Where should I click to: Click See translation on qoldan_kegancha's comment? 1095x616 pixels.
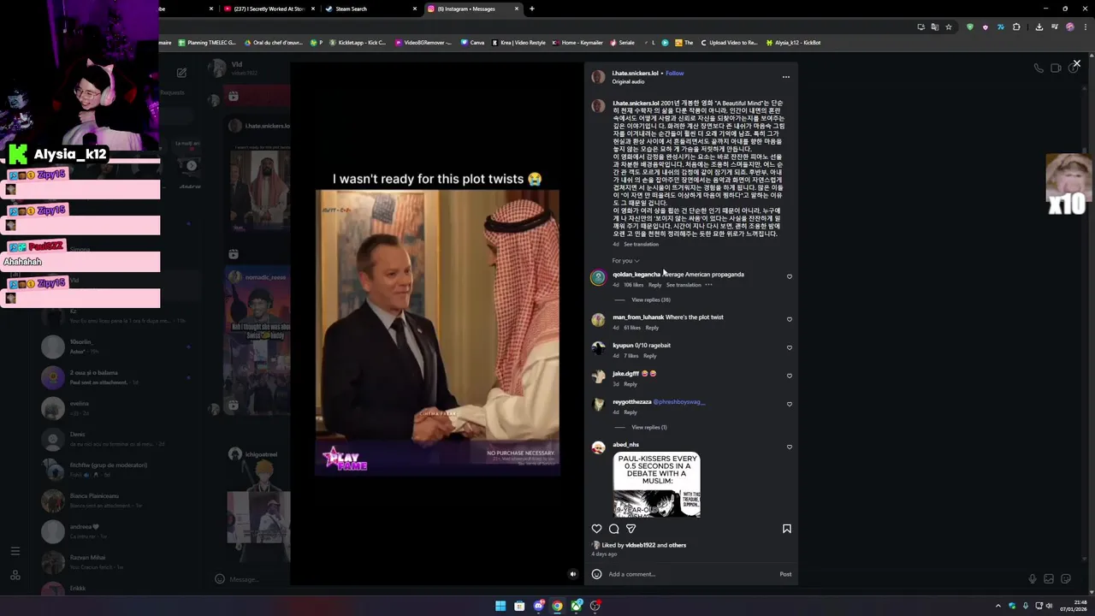pyautogui.click(x=684, y=285)
